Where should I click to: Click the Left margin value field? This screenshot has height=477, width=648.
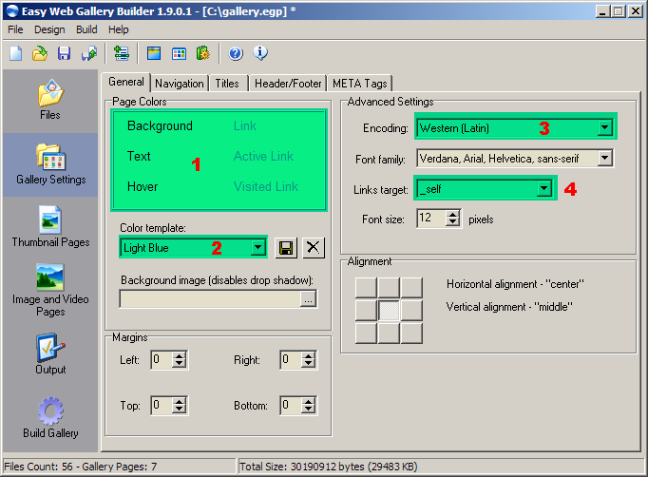pos(162,359)
